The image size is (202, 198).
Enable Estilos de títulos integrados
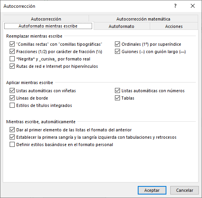coord(12,105)
